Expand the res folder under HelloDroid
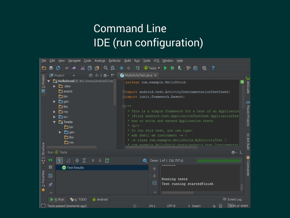290x218 pixels. point(54,112)
